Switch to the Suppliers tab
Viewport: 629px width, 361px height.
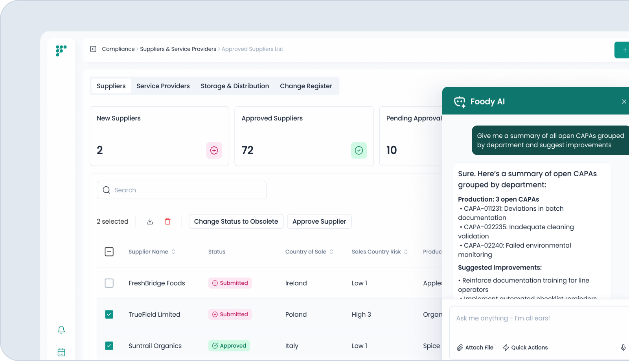click(x=111, y=86)
